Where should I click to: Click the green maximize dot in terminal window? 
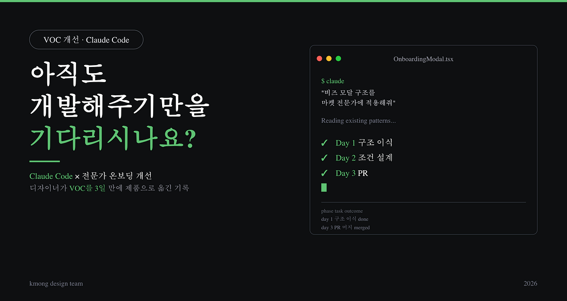[x=338, y=59]
